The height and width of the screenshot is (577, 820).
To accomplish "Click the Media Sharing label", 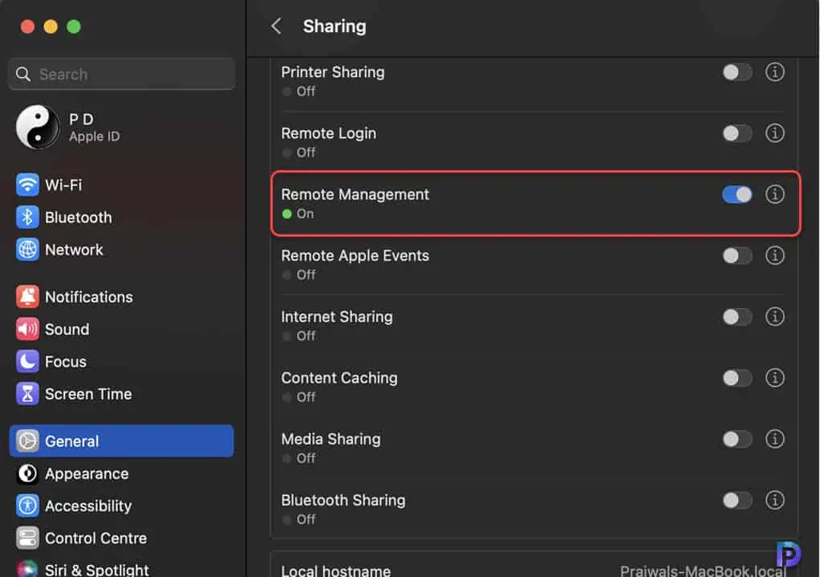I will [331, 440].
